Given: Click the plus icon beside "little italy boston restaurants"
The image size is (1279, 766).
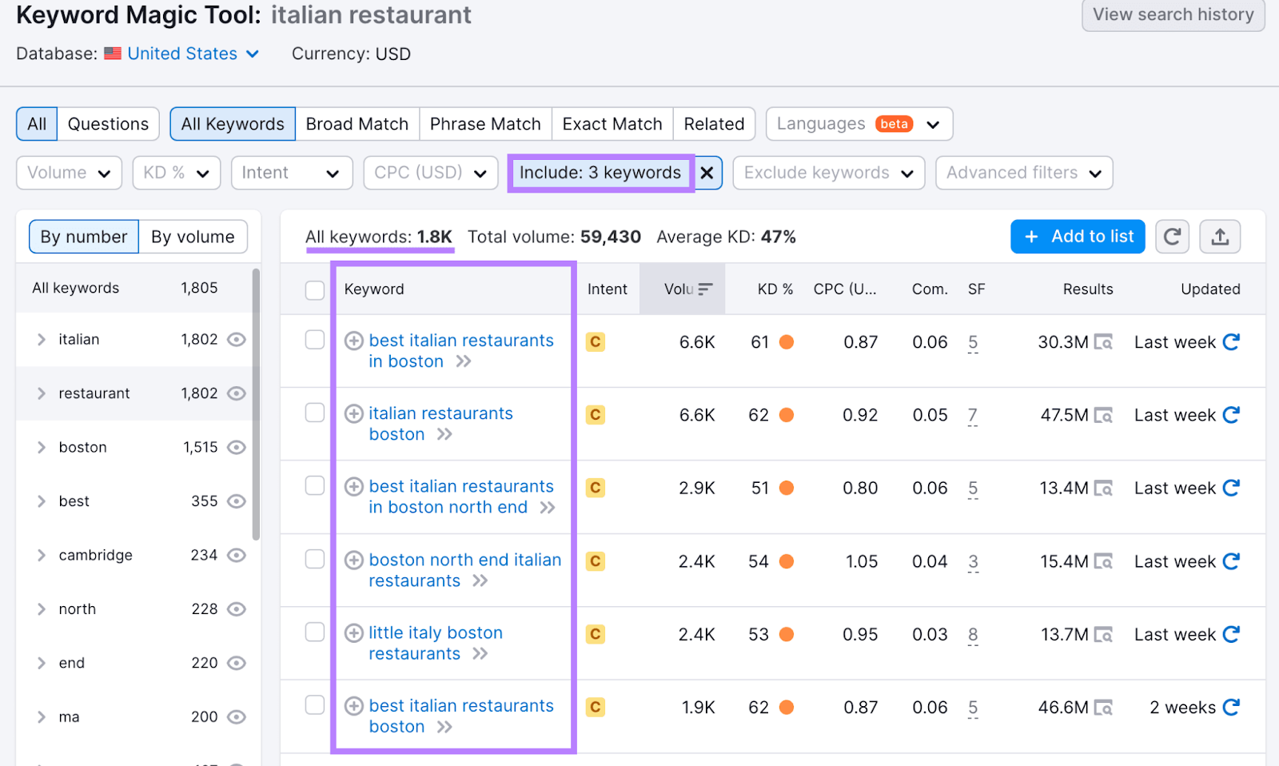Looking at the screenshot, I should [353, 632].
